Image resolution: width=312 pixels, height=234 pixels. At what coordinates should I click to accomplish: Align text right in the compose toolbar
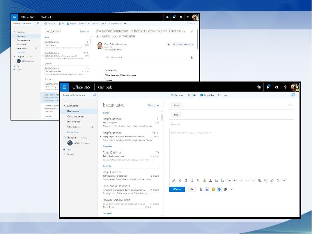coord(253,181)
